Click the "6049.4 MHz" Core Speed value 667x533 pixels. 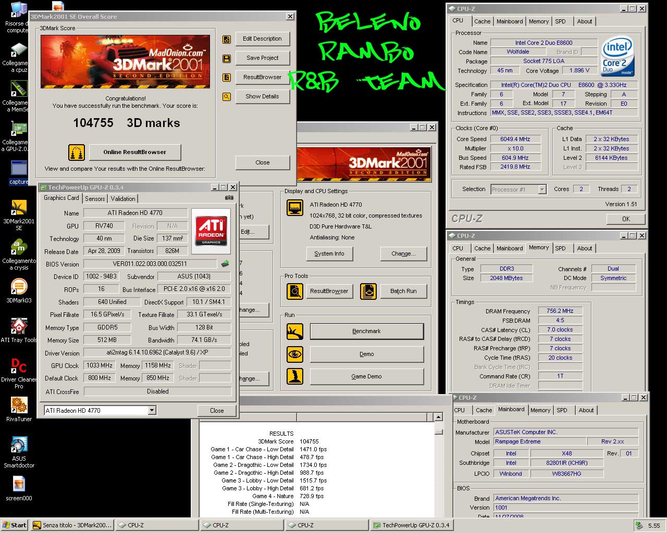pyautogui.click(x=515, y=139)
